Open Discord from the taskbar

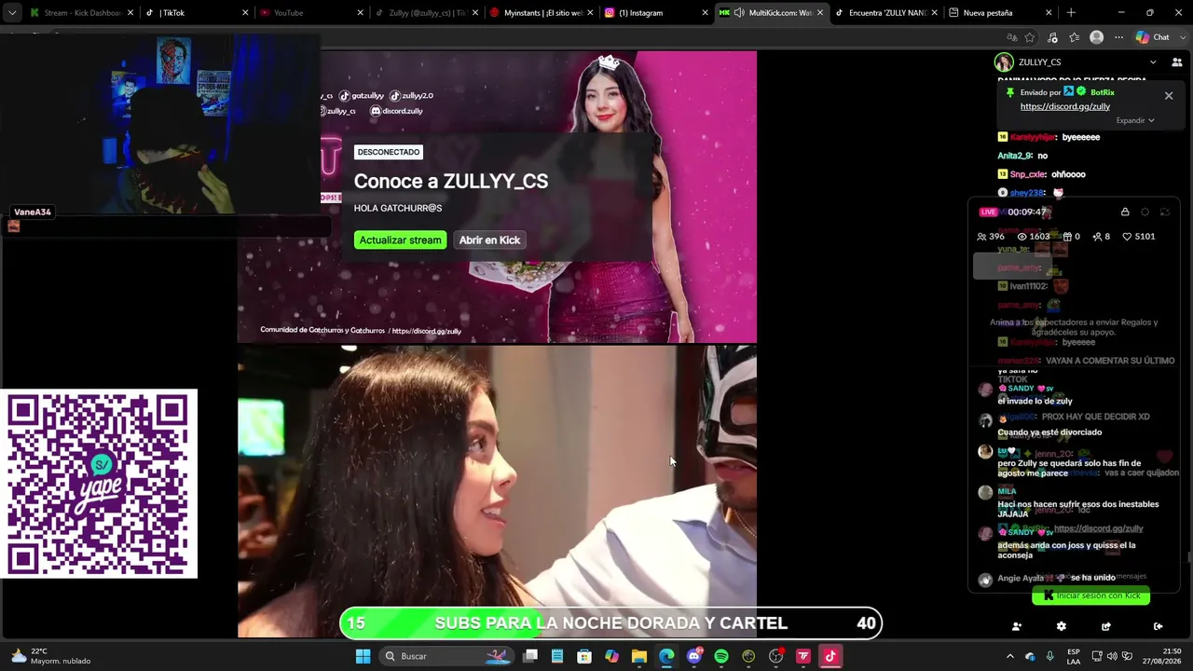click(x=694, y=656)
